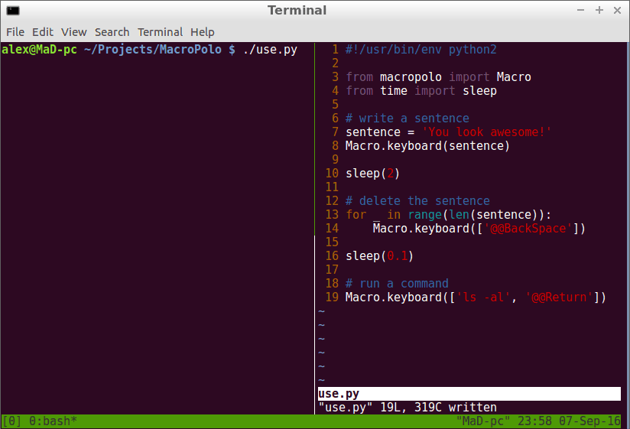Click the '@@Return' string

point(558,297)
